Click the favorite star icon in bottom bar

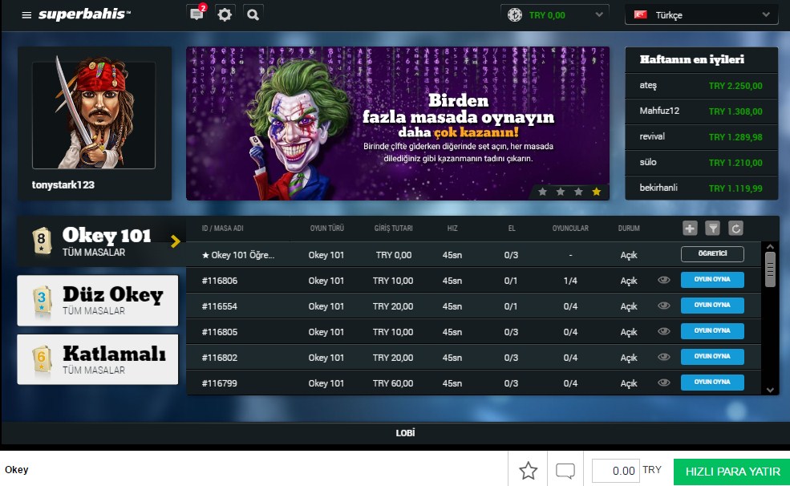pos(528,471)
